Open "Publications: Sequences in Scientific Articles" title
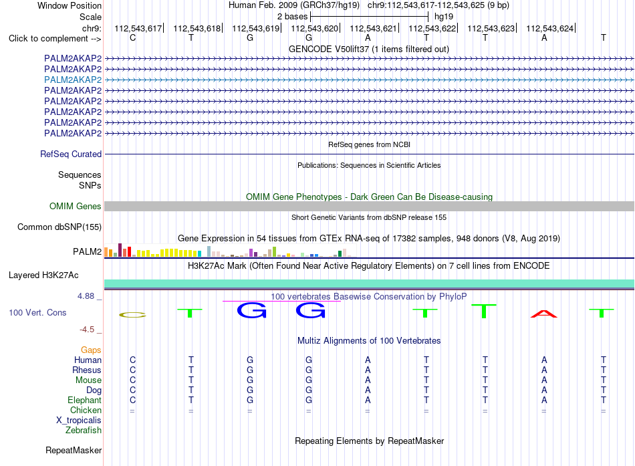 pyautogui.click(x=369, y=165)
